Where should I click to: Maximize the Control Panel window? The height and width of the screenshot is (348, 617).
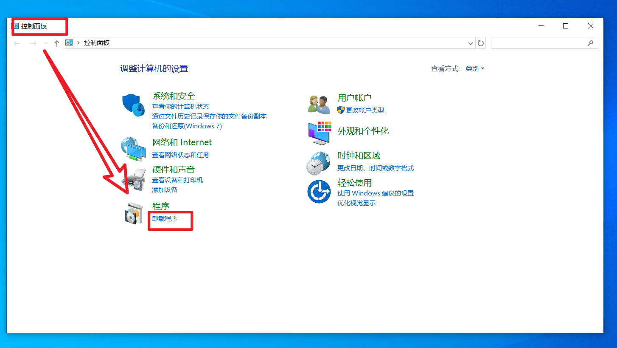point(566,26)
